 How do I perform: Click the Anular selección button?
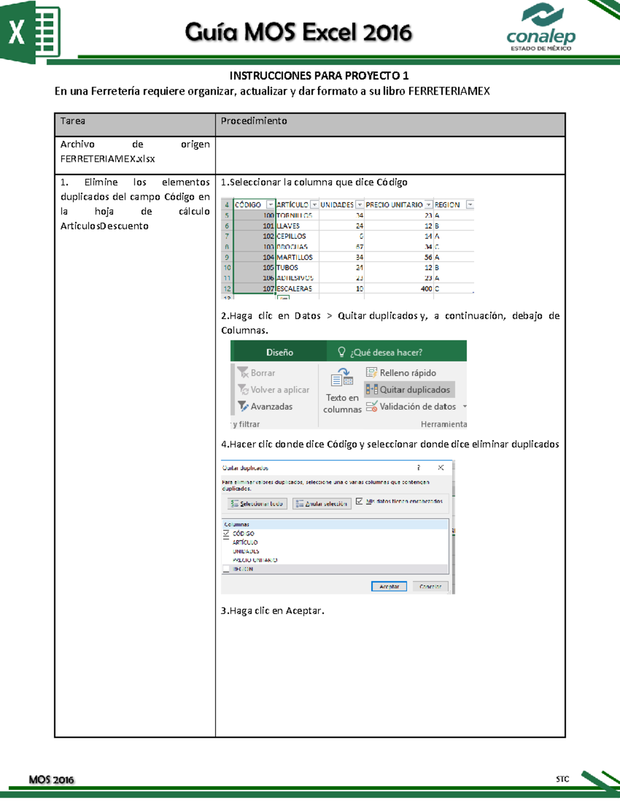click(322, 504)
